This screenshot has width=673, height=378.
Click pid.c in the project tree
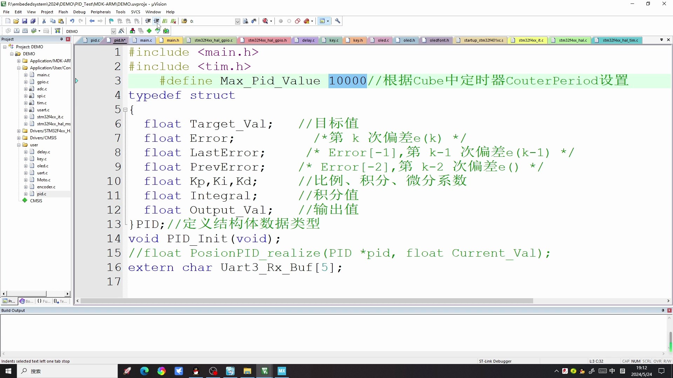[41, 194]
